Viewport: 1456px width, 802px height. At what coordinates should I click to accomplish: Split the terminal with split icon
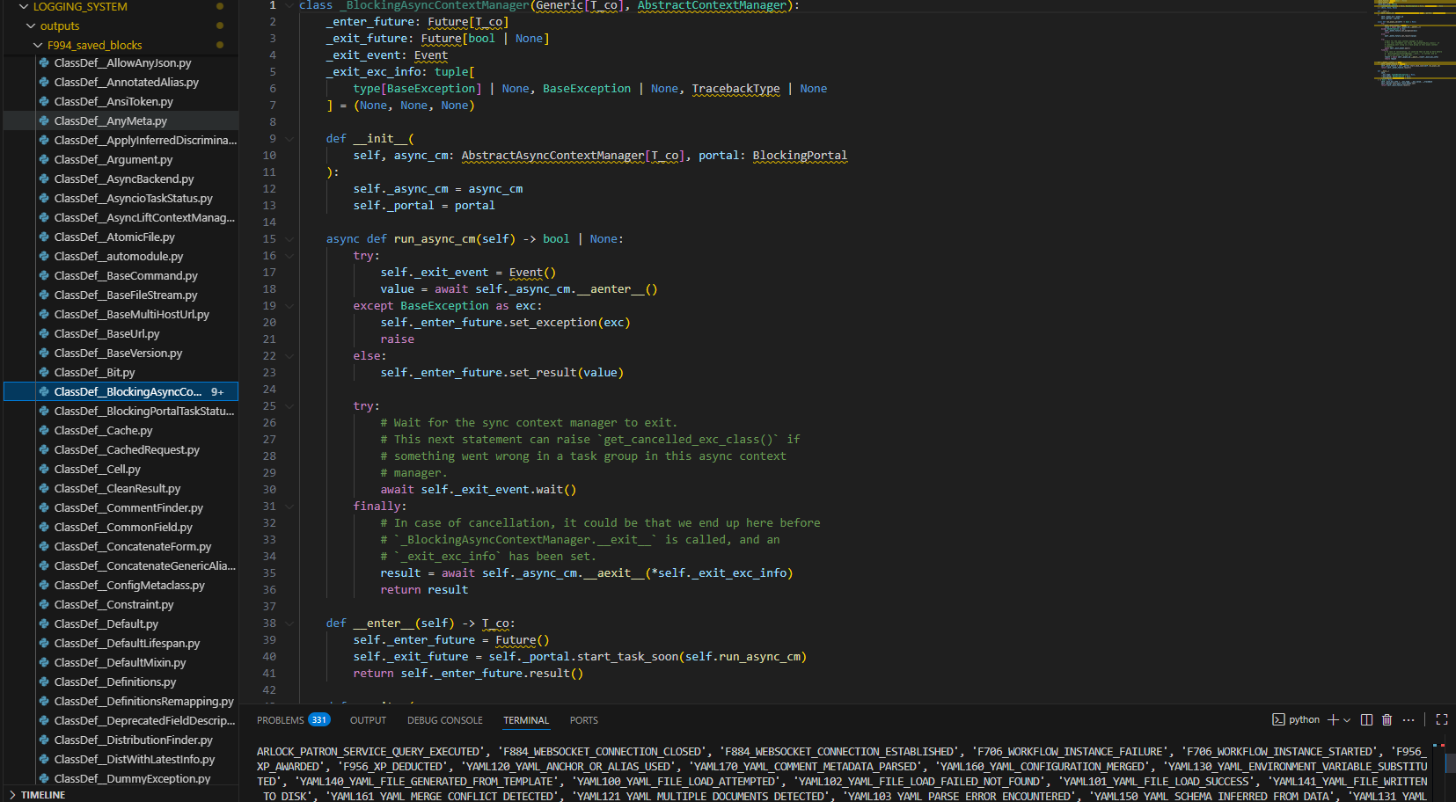pos(1366,719)
